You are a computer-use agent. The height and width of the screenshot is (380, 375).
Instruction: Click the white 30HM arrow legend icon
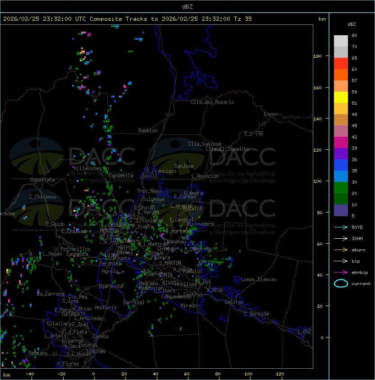click(x=341, y=238)
